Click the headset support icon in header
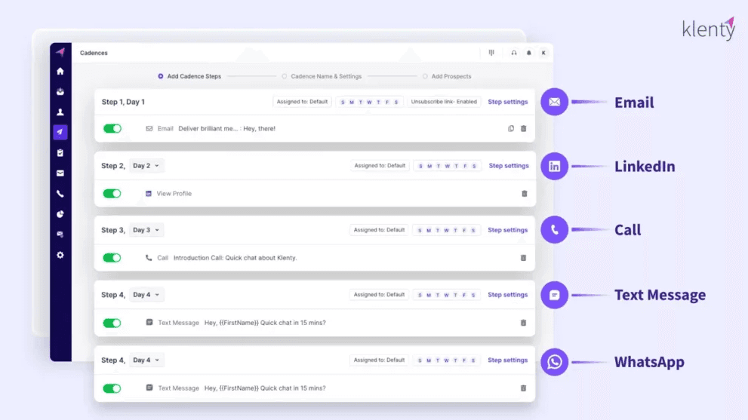Image resolution: width=748 pixels, height=420 pixels. click(x=514, y=53)
